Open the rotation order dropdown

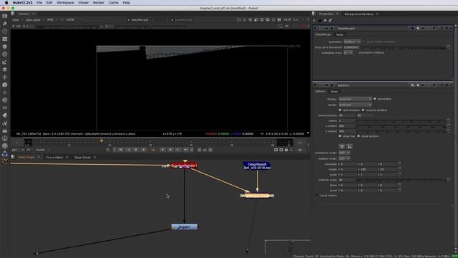(x=344, y=158)
